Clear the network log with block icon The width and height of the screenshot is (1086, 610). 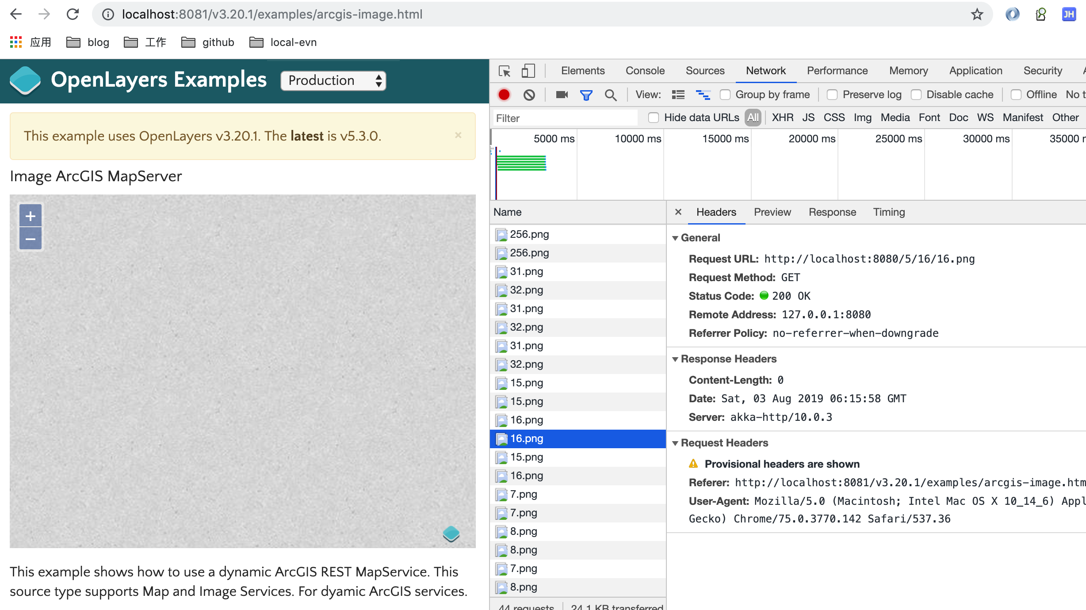pyautogui.click(x=529, y=95)
